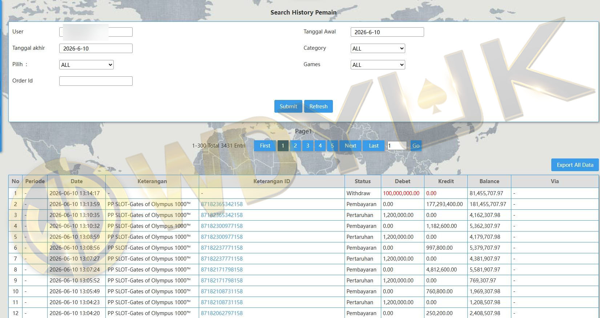Select the debet value 100,000,000.00
Screen dimensions: 600x318
tap(401, 193)
